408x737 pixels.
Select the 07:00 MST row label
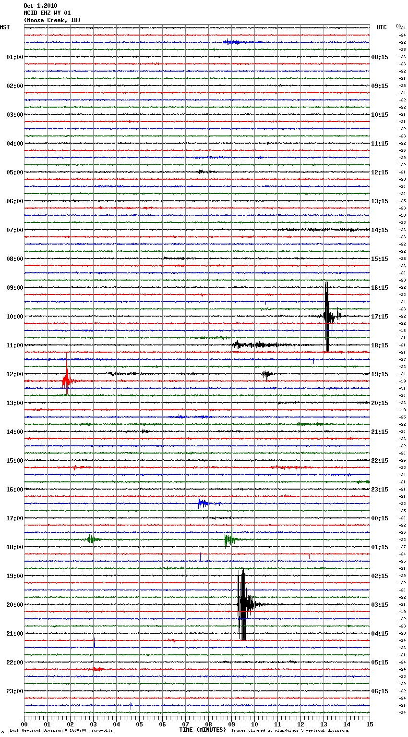click(x=14, y=230)
